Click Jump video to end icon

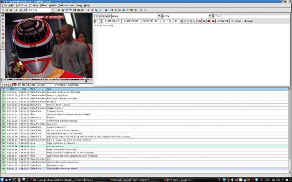[63, 10]
